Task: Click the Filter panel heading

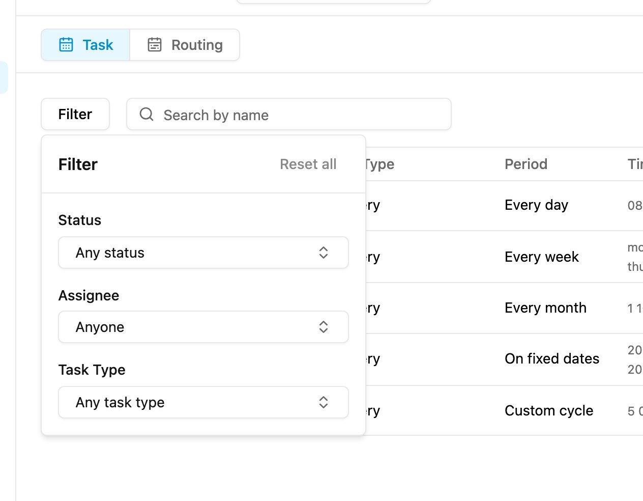Action: coord(78,164)
